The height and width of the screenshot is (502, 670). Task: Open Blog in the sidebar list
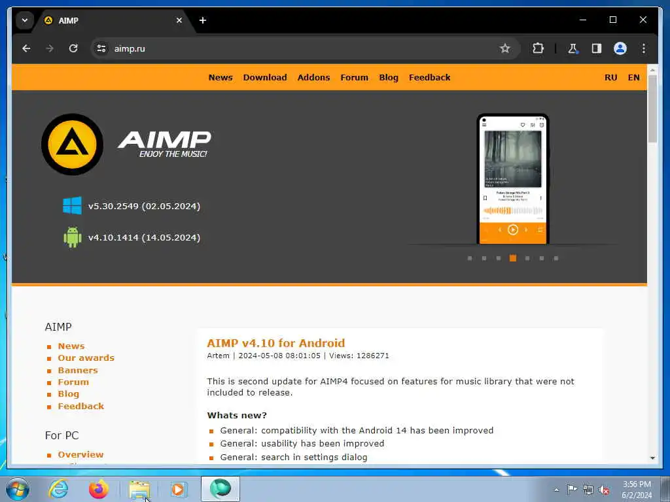click(68, 394)
